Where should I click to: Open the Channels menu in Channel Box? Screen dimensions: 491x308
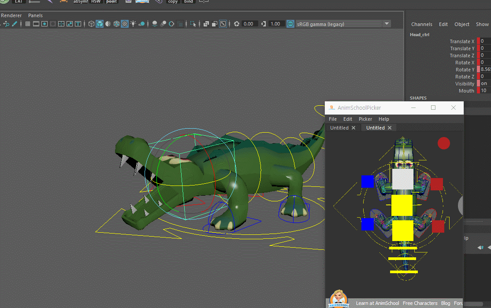tap(421, 24)
